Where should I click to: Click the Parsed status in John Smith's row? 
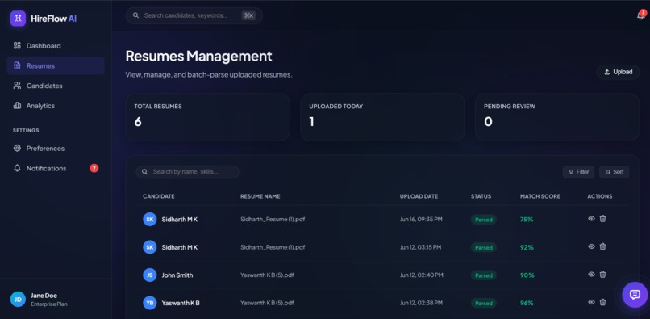[484, 275]
